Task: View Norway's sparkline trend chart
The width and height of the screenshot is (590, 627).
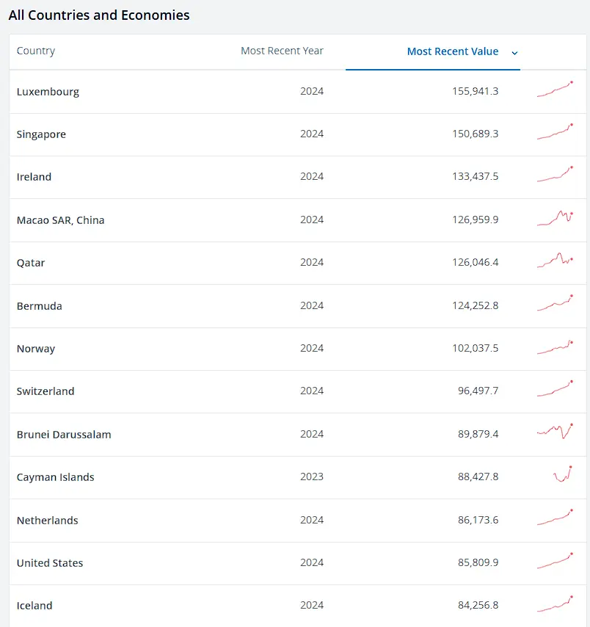Action: pyautogui.click(x=556, y=347)
